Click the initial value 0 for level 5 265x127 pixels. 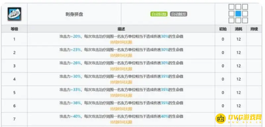tap(223, 92)
